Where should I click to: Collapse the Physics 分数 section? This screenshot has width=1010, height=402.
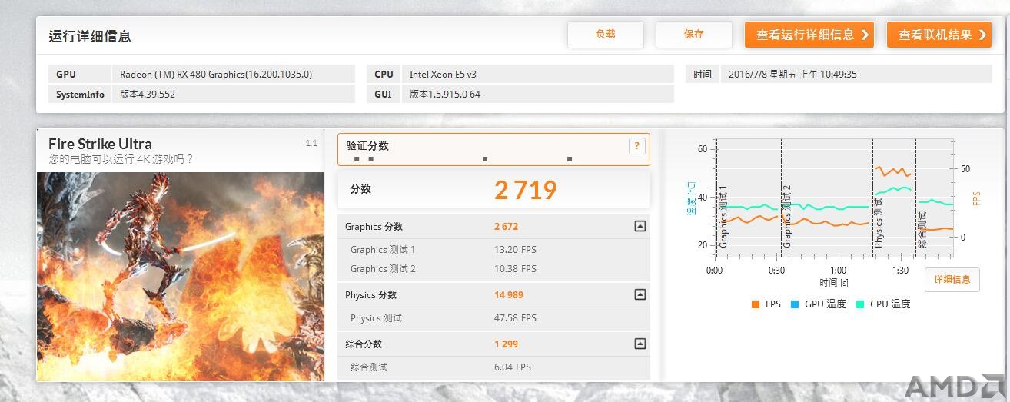pyautogui.click(x=640, y=294)
